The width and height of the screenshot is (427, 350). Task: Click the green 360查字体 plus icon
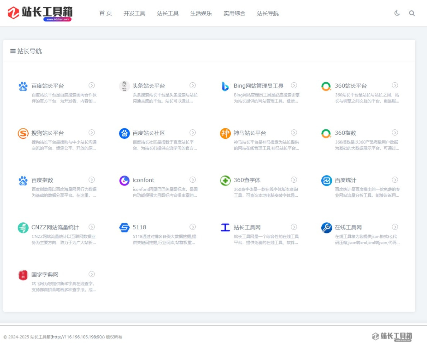(x=225, y=181)
